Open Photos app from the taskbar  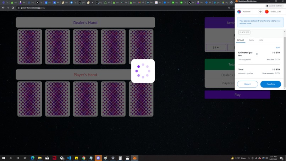click(127, 158)
